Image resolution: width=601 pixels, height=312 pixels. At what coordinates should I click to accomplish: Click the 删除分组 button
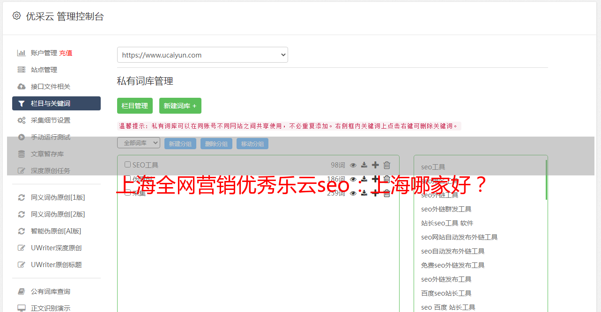click(x=216, y=144)
